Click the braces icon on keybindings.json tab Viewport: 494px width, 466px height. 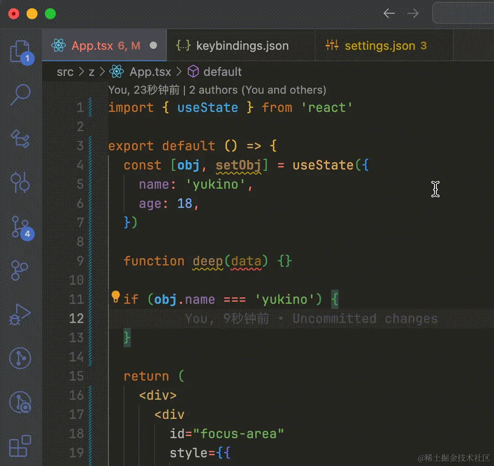click(x=183, y=46)
